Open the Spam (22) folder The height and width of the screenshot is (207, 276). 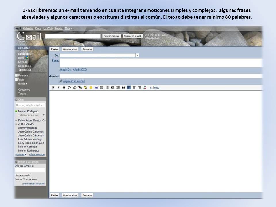[x=25, y=70]
